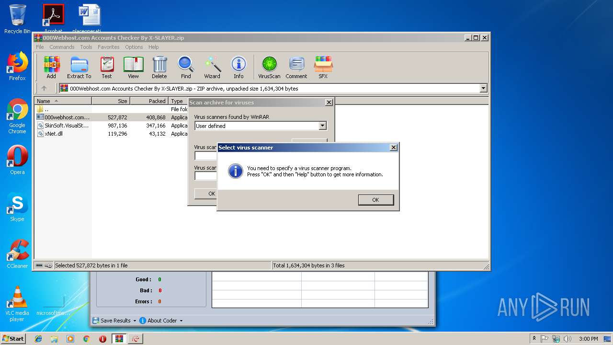The height and width of the screenshot is (345, 613).
Task: Open the File menu
Action: [40, 47]
